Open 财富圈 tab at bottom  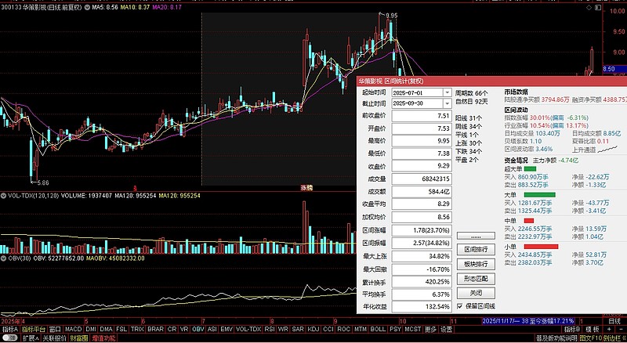[x=79, y=338]
